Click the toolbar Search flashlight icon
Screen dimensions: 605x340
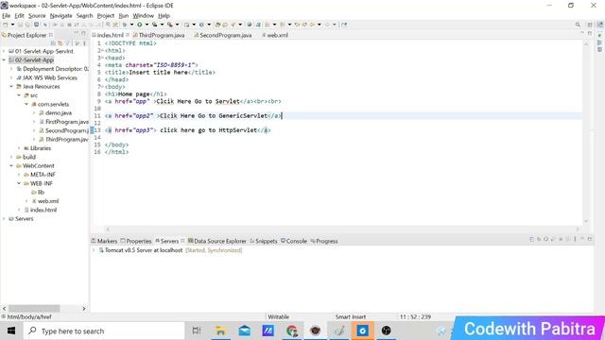coord(233,25)
